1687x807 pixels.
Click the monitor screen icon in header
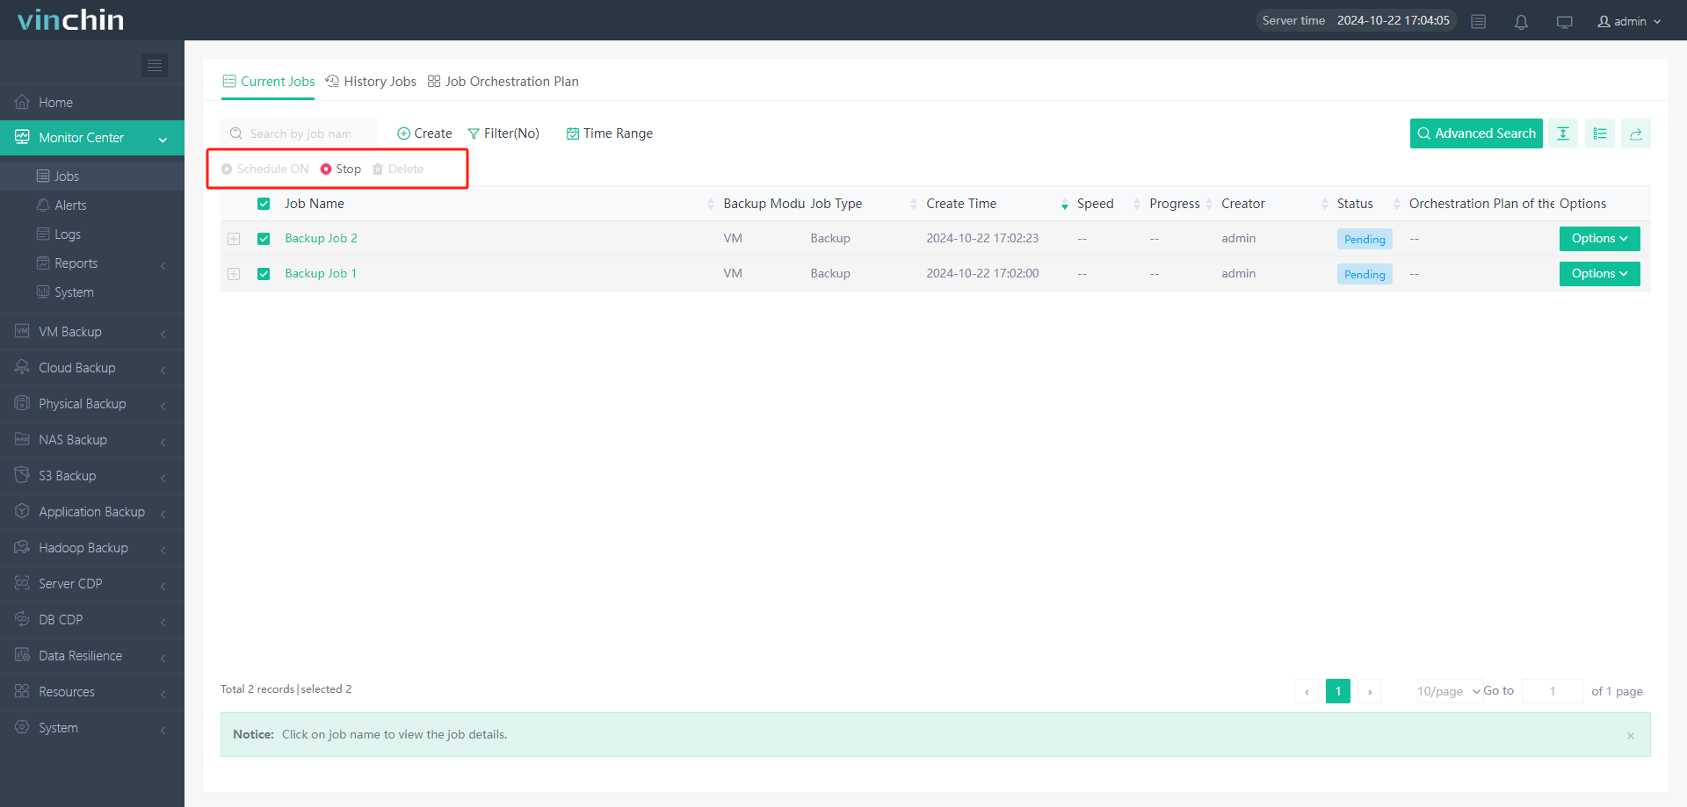[1564, 22]
